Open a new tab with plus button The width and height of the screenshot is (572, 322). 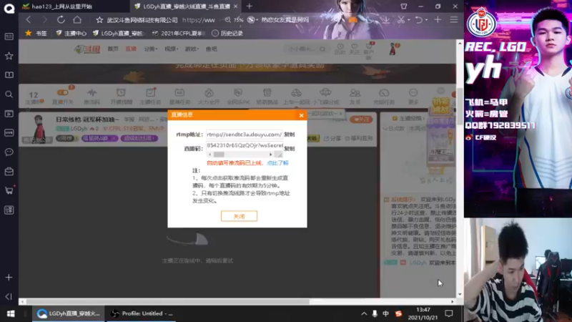tap(249, 6)
